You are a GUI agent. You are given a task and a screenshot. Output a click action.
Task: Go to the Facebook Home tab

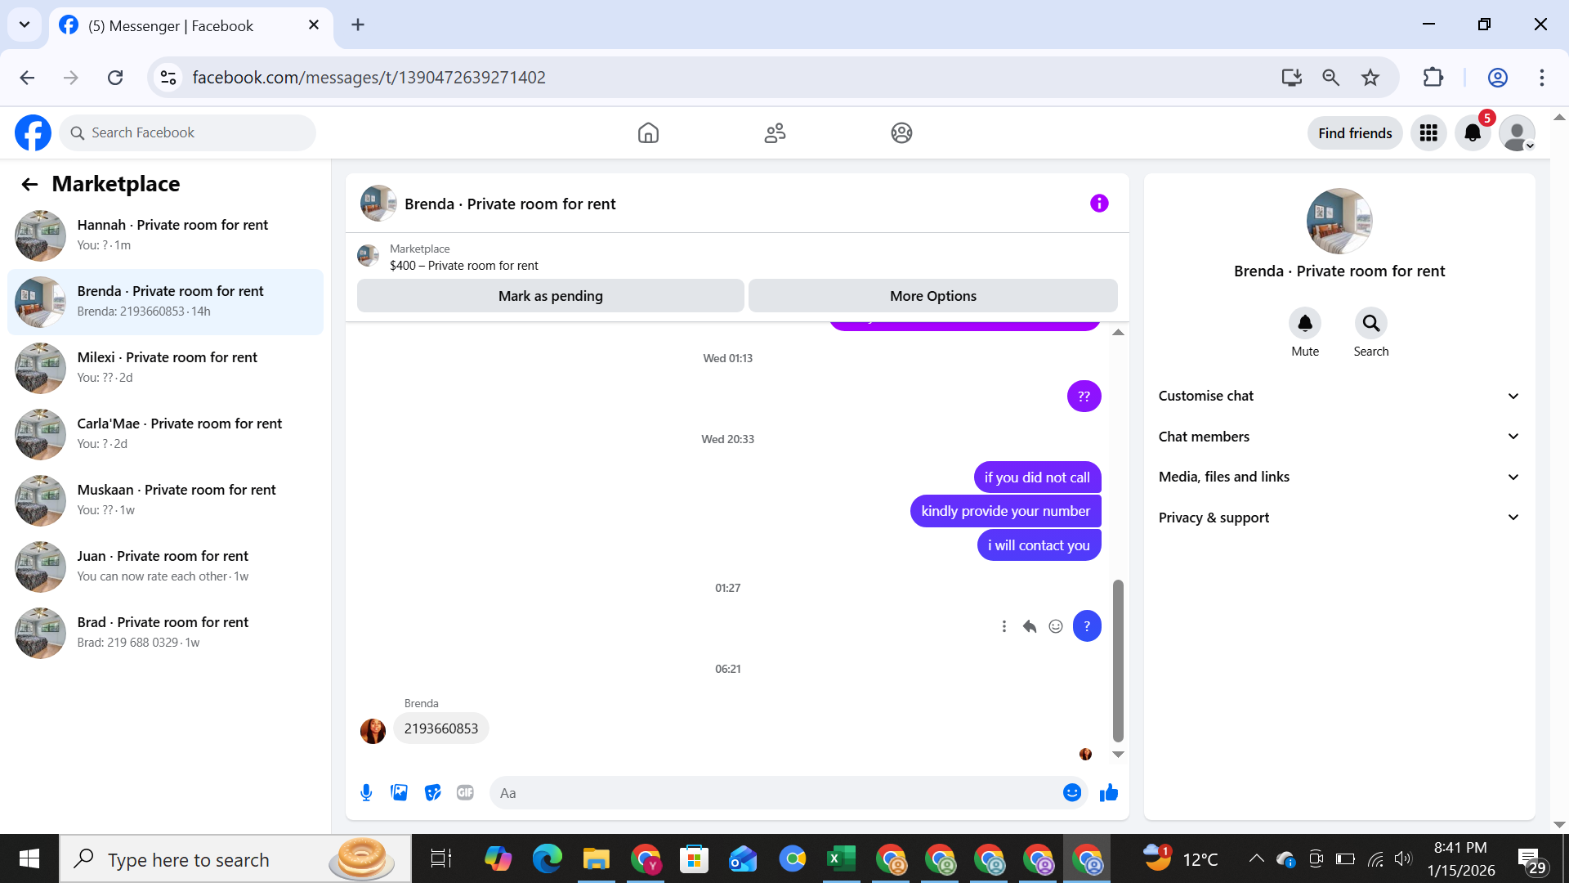tap(648, 133)
